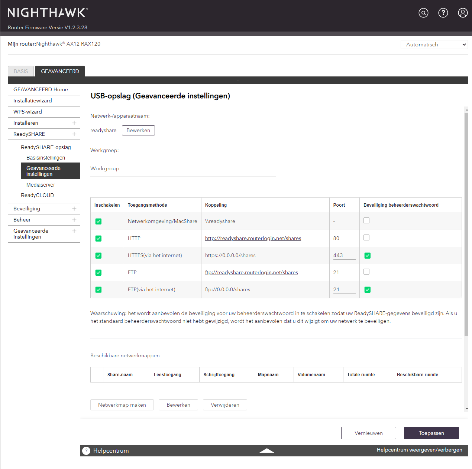Enable password protection for FTP row
Screen dimensions: 472x469
[366, 272]
